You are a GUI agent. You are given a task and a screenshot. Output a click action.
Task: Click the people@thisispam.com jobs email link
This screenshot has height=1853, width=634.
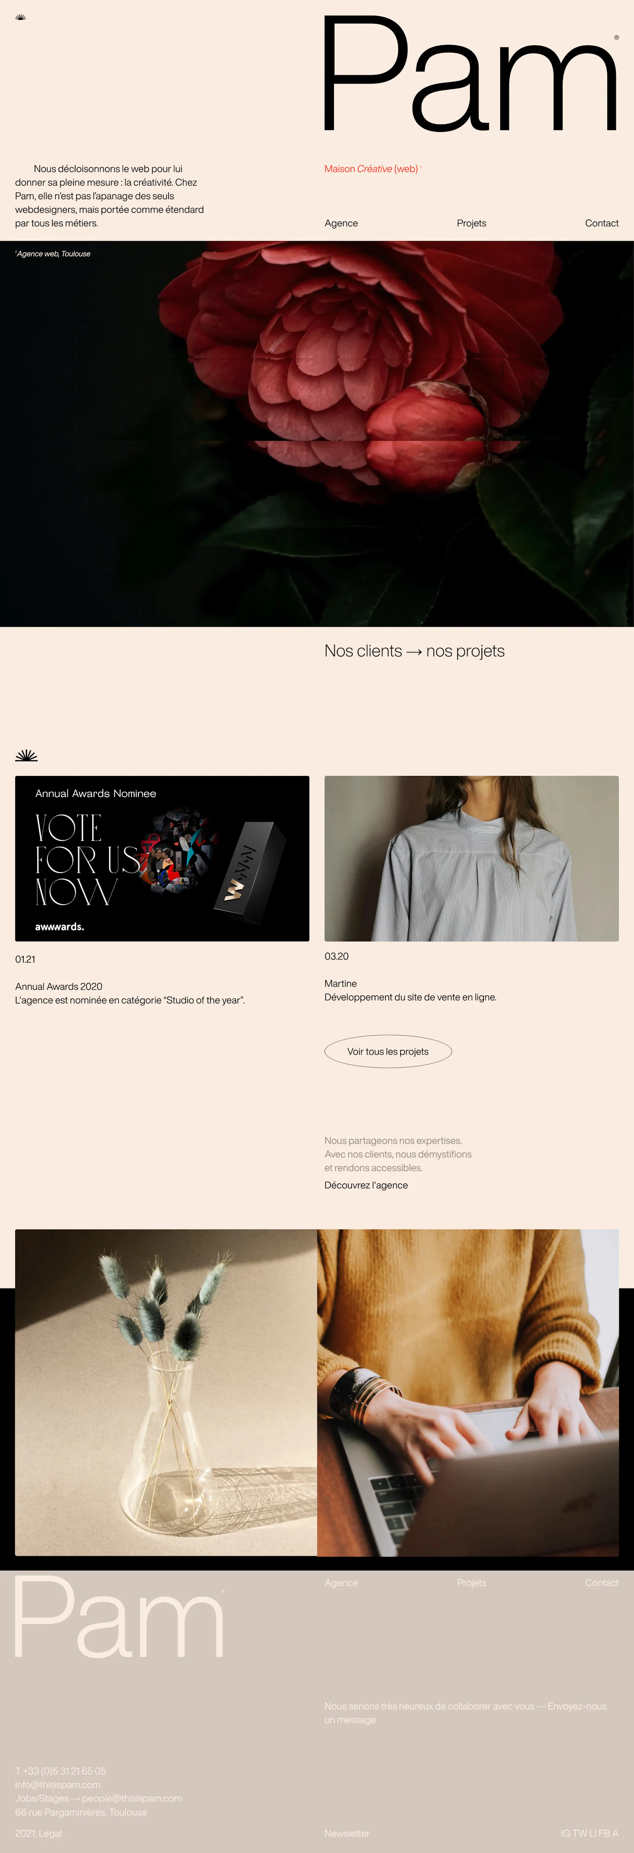click(132, 1798)
